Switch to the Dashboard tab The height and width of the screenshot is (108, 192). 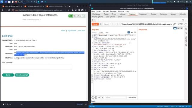tap(96, 14)
